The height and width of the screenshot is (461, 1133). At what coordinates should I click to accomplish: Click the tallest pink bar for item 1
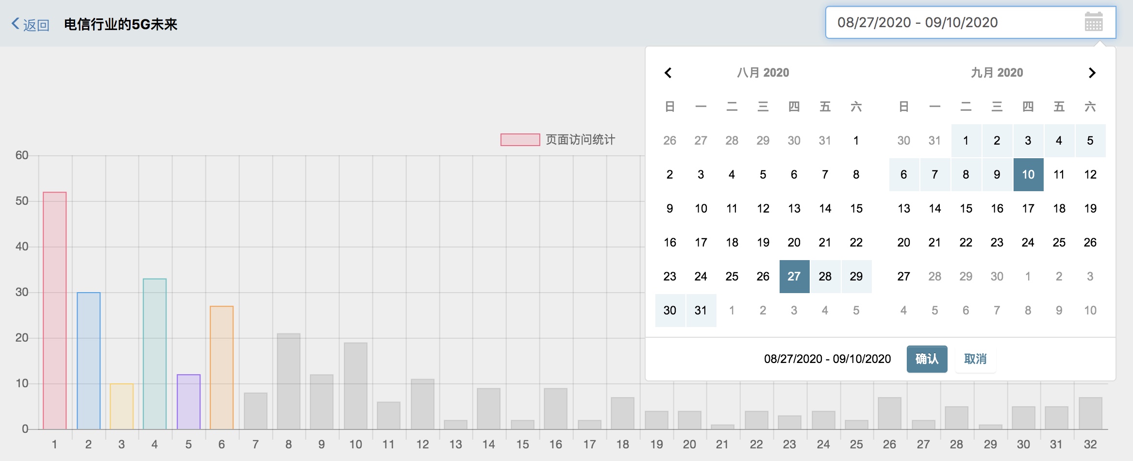[x=55, y=311]
